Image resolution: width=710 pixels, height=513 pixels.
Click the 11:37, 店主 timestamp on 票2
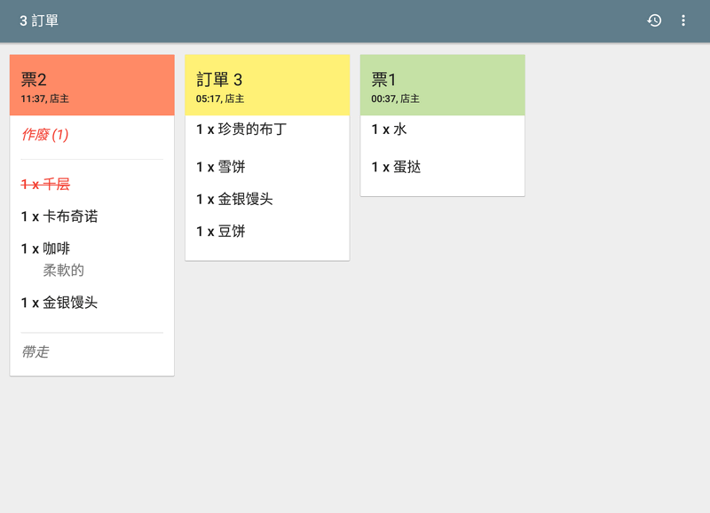point(41,99)
